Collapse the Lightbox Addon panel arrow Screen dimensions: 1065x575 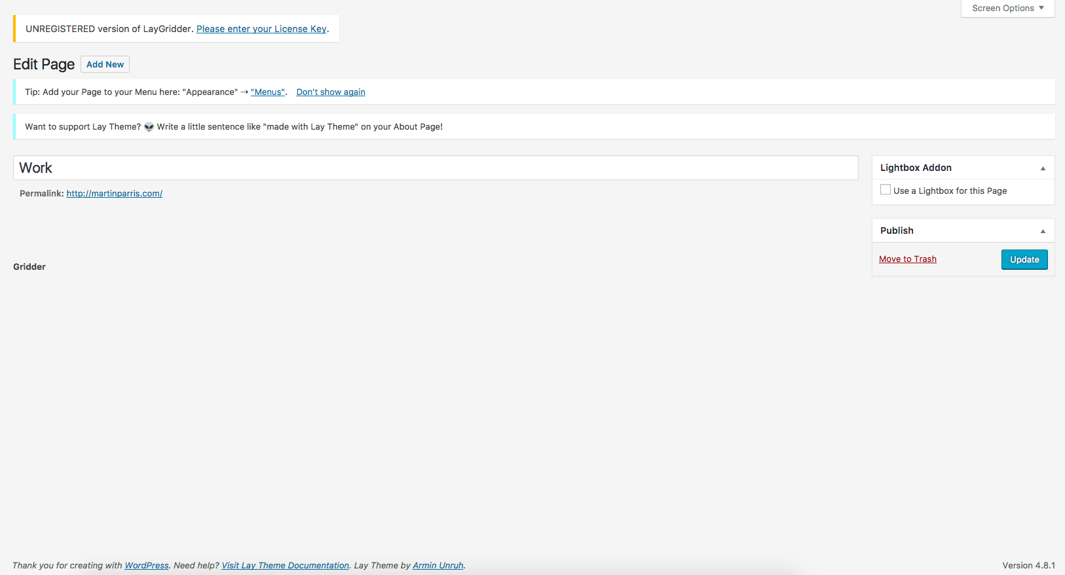coord(1043,168)
